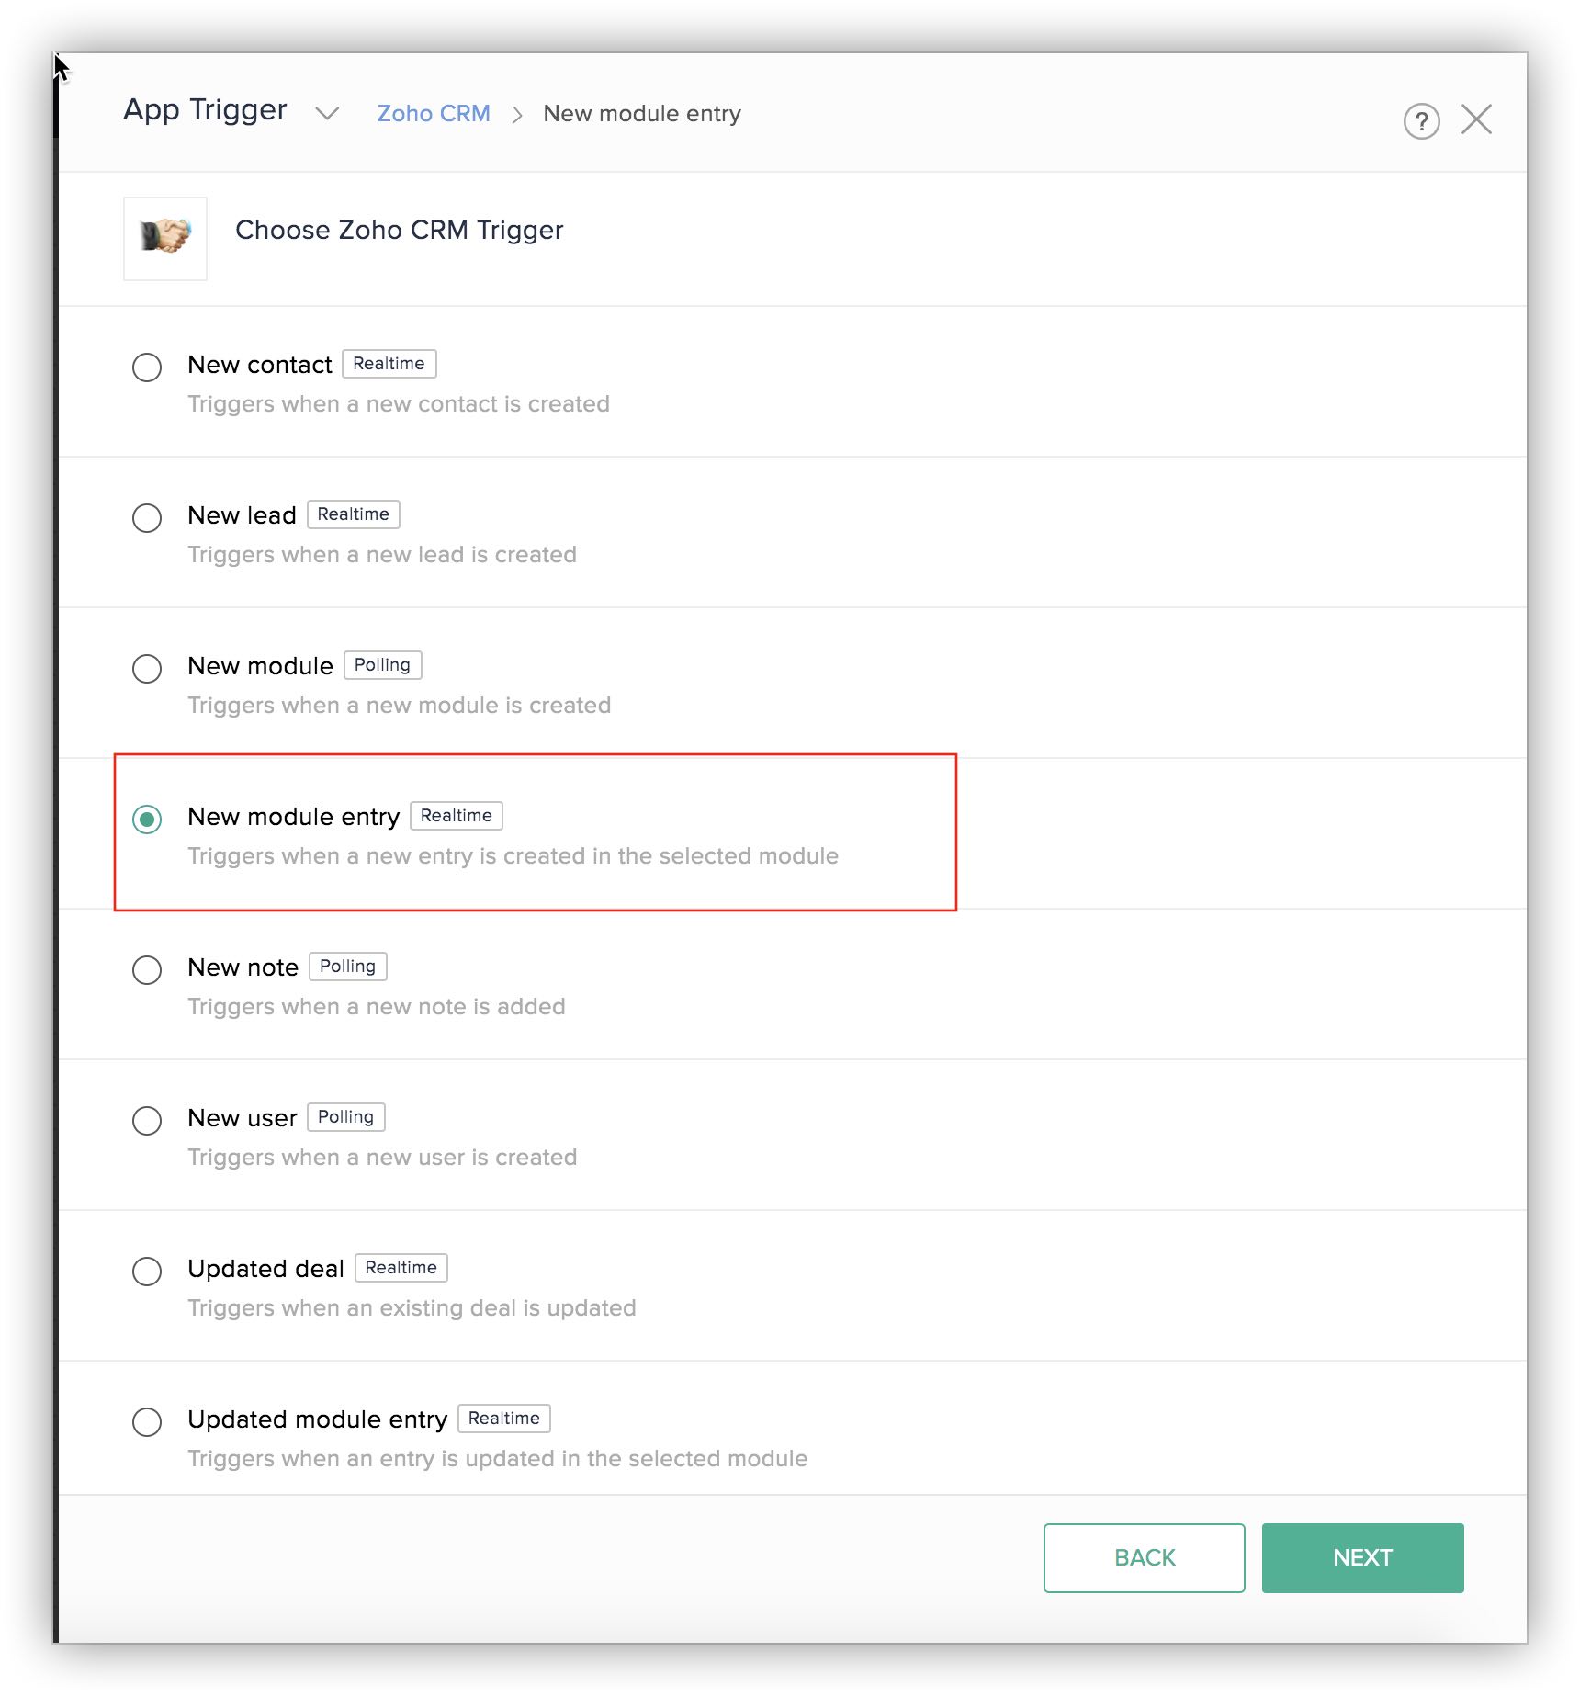
Task: Open the help question mark icon
Action: (x=1420, y=120)
